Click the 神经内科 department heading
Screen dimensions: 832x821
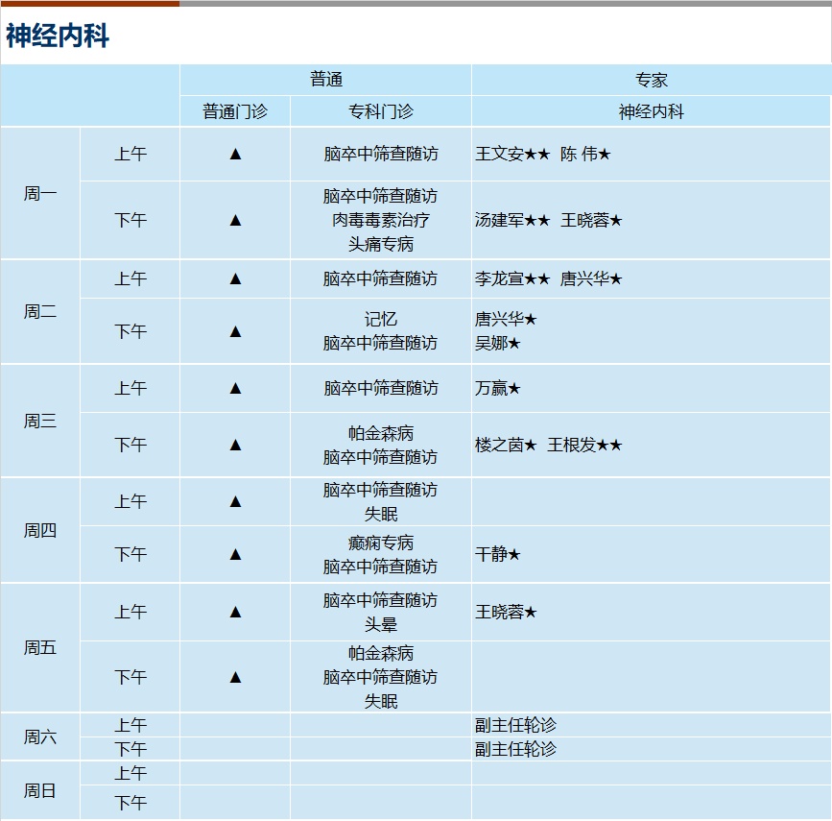click(58, 36)
